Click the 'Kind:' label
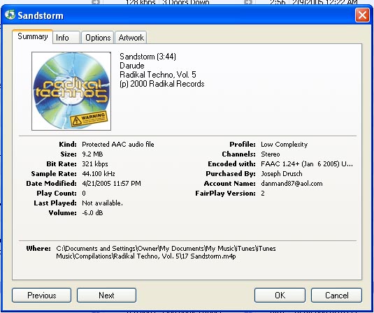Viewport: 374px width, 313px height. 68,144
